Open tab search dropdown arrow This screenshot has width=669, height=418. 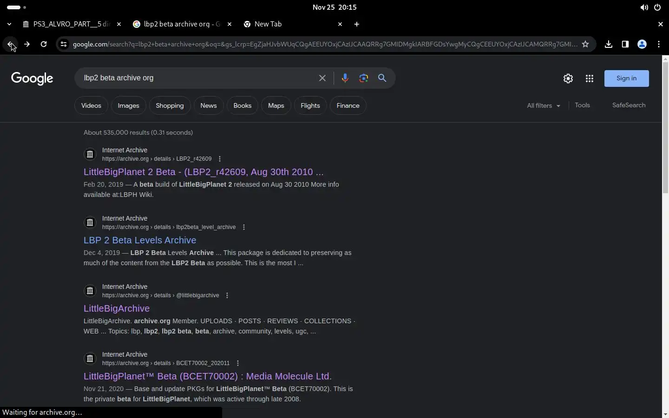(9, 24)
